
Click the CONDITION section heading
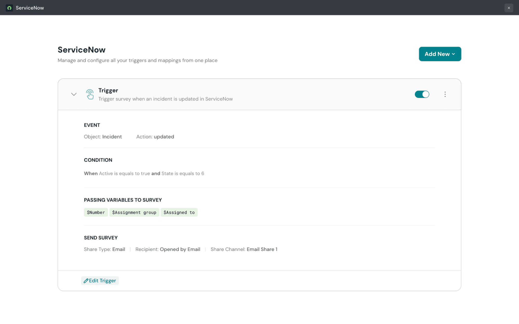point(98,160)
